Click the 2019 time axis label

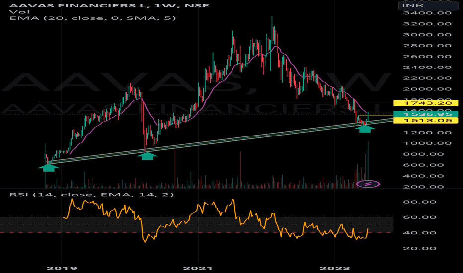click(x=62, y=268)
